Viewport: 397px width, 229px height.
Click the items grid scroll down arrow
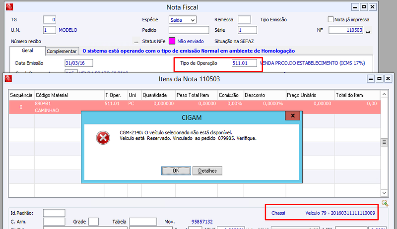coord(384,193)
